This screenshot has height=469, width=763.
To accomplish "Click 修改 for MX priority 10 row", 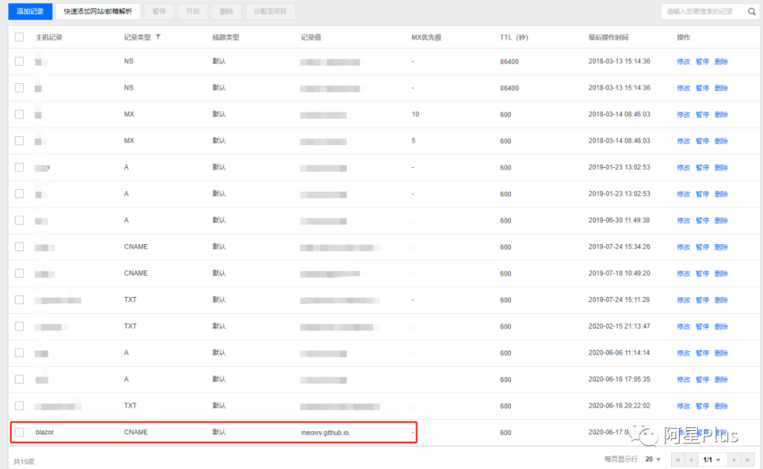I will click(683, 115).
